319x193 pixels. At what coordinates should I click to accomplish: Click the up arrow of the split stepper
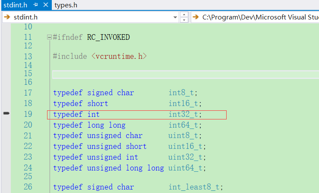coord(184,14)
